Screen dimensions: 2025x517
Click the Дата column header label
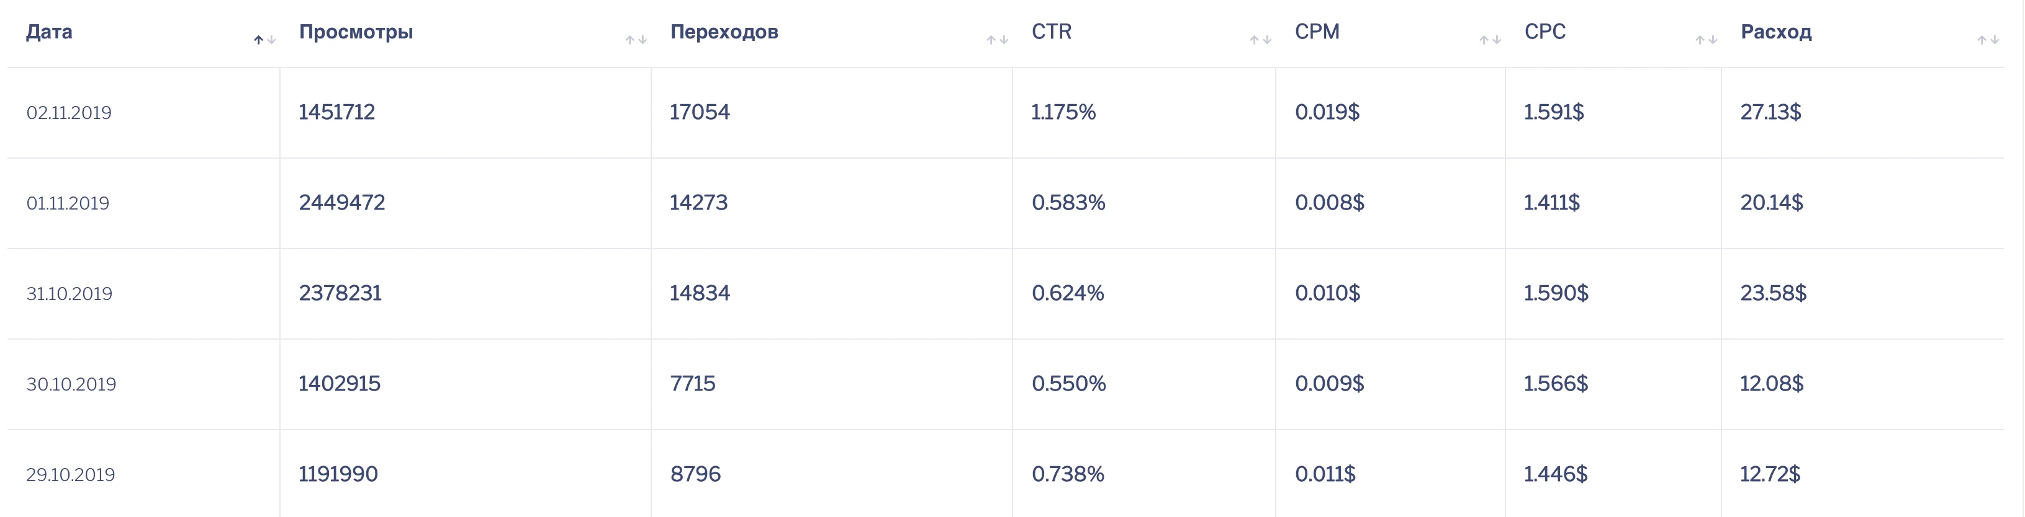coord(49,32)
